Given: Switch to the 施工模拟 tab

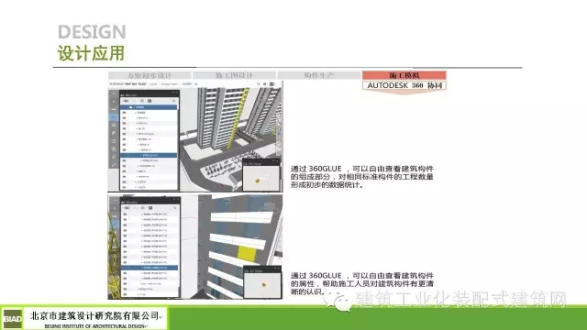Looking at the screenshot, I should point(404,75).
